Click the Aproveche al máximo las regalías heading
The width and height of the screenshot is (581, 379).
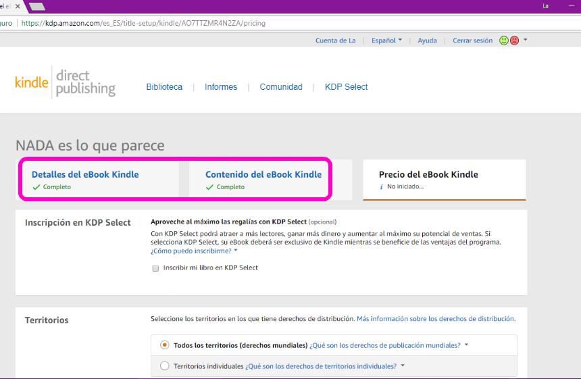228,222
